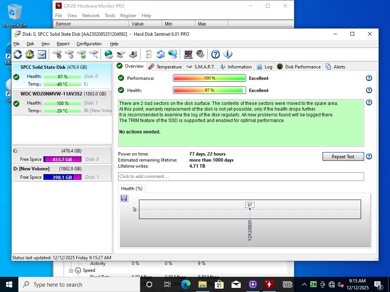Open the Temperature tab
Image resolution: width=390 pixels, height=292 pixels.
165,67
